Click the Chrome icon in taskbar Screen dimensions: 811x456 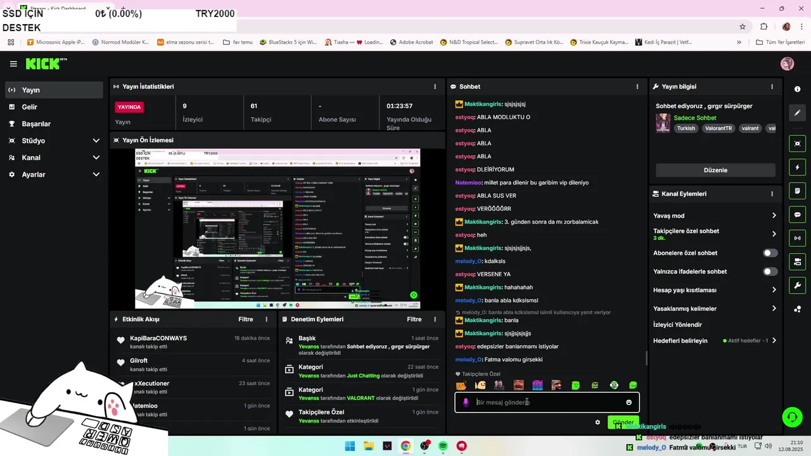point(405,446)
